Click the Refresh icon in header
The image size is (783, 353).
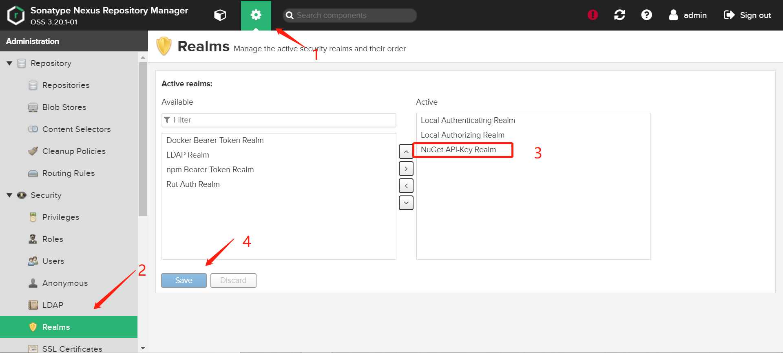[619, 15]
